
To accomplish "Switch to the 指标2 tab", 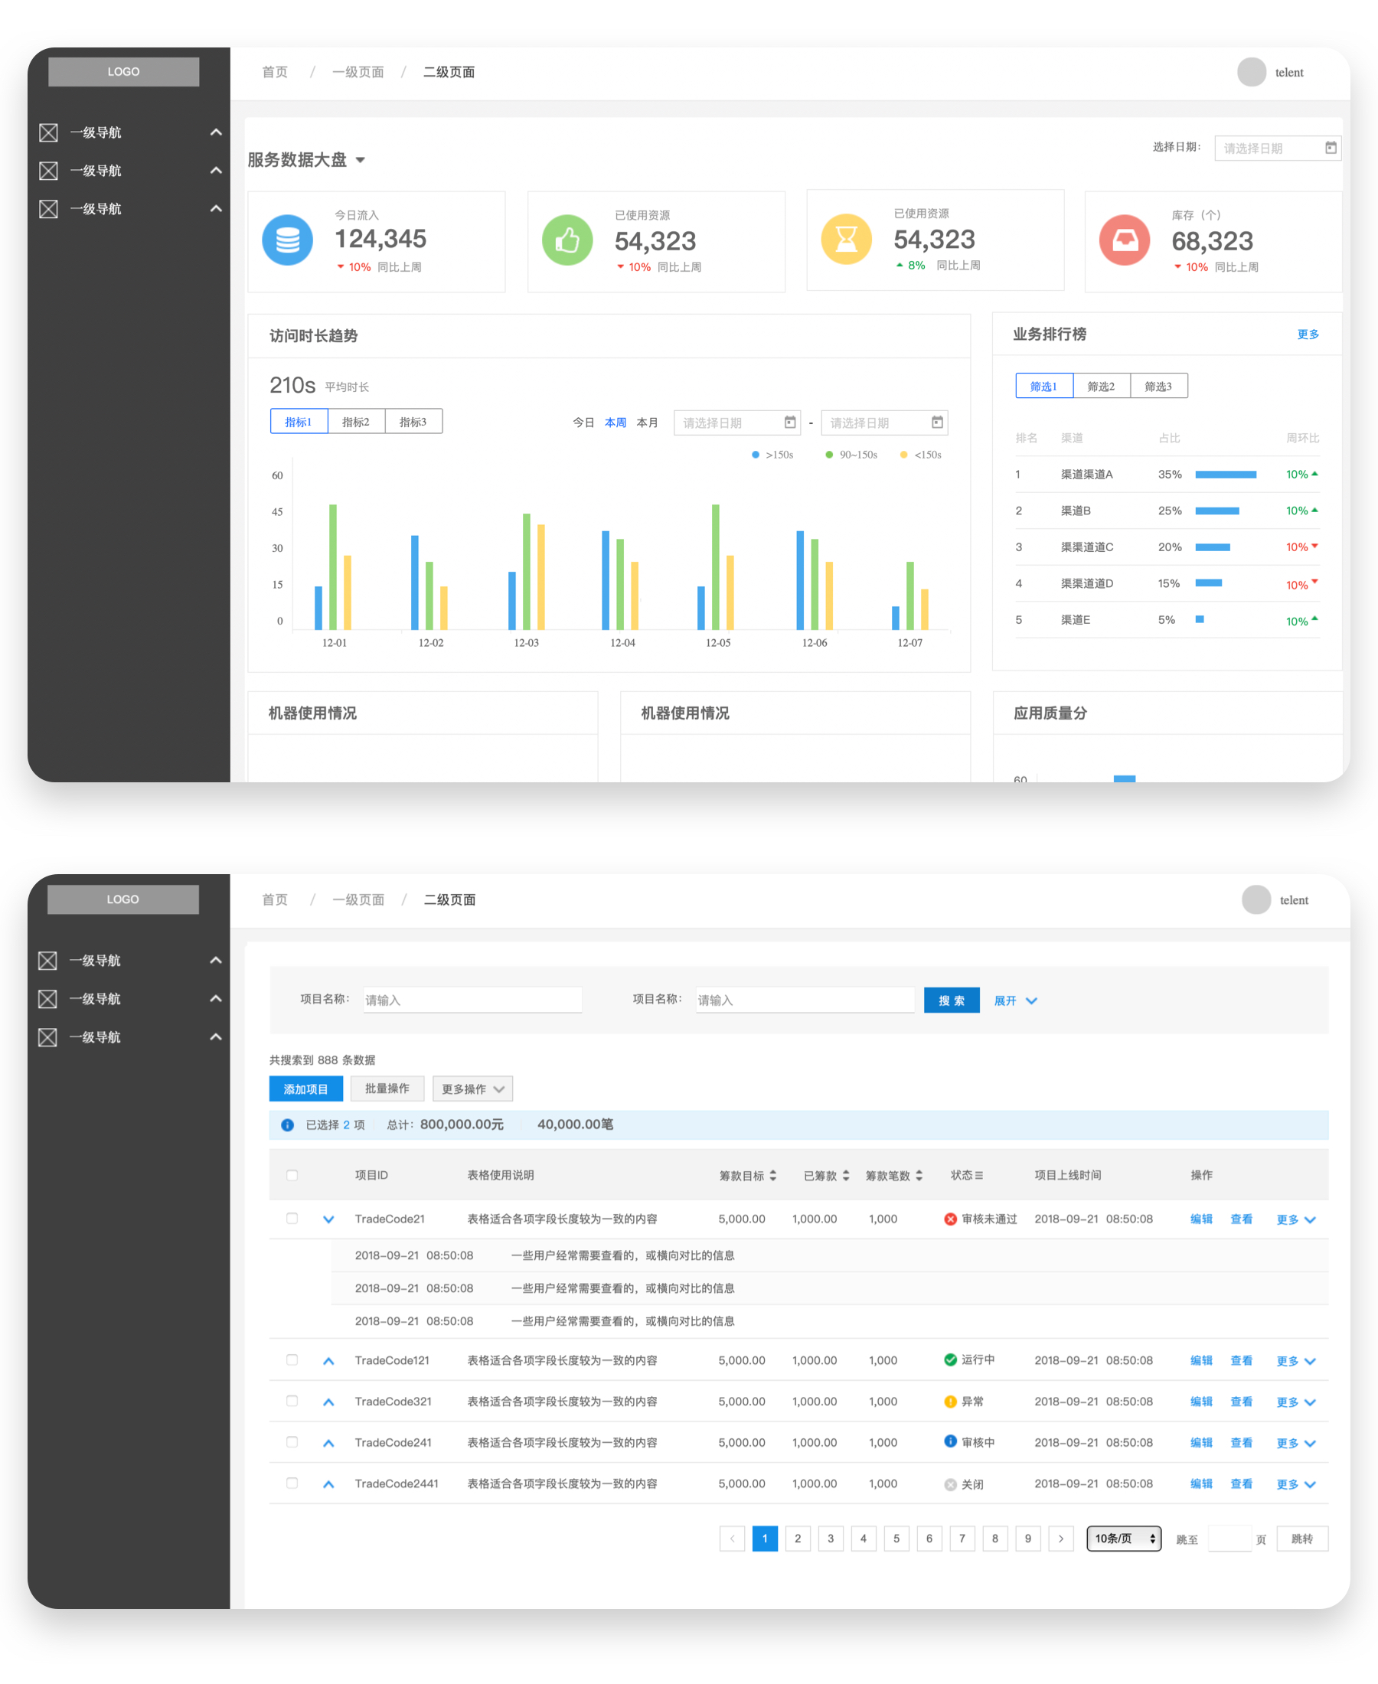I will coord(356,422).
